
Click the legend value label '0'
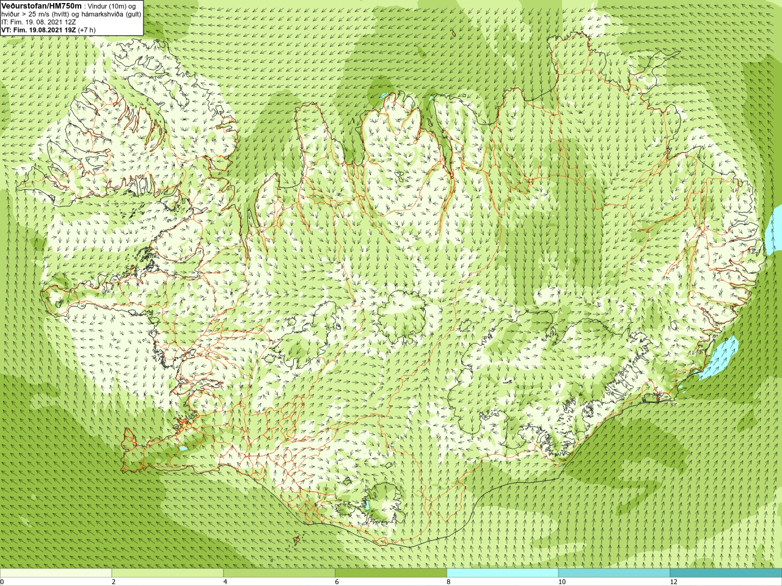2,582
